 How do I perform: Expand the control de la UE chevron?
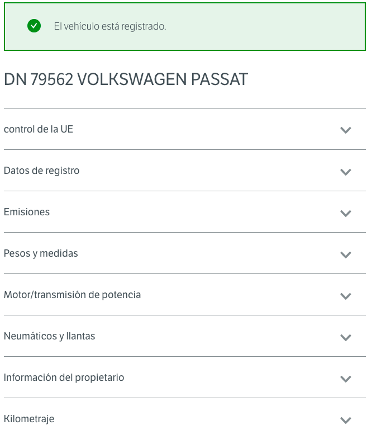point(345,130)
